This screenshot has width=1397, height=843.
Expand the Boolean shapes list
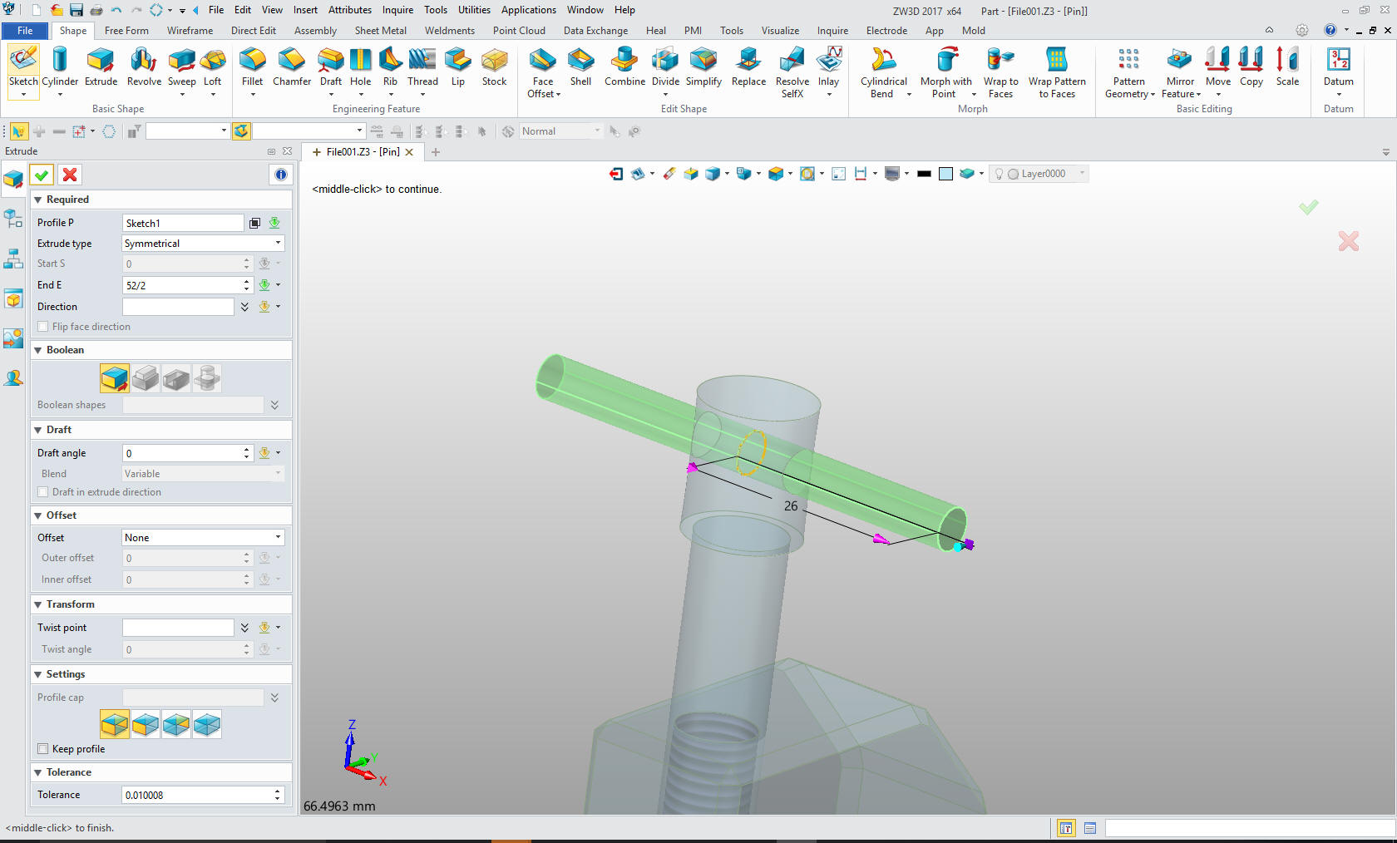click(x=274, y=405)
